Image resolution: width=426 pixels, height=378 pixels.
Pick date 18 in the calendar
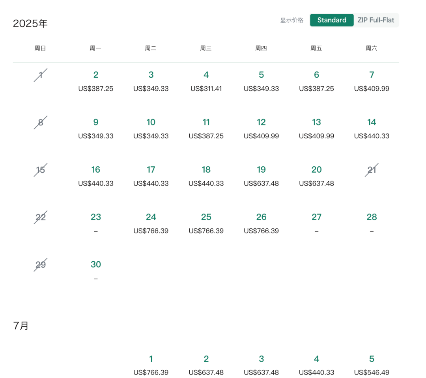point(206,176)
